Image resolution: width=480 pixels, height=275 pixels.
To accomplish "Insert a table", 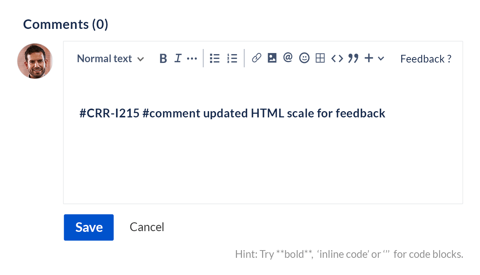I will point(320,58).
